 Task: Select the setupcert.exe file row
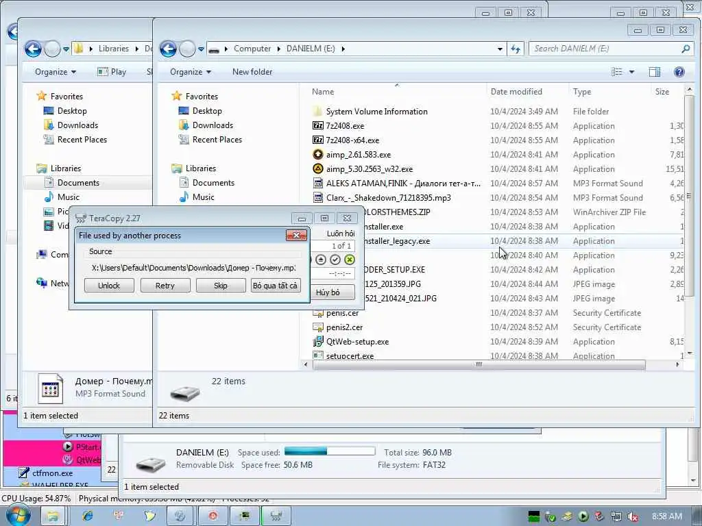(x=497, y=356)
